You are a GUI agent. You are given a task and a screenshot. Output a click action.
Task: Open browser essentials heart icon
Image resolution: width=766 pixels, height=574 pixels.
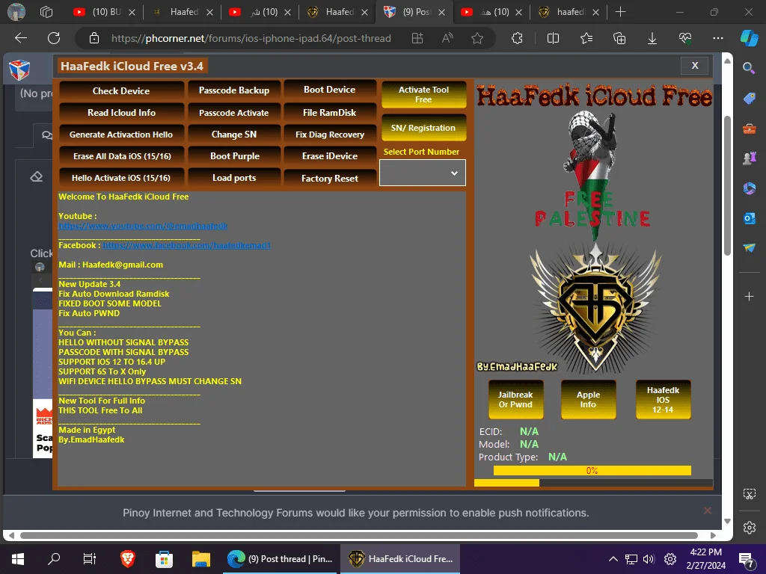[685, 38]
